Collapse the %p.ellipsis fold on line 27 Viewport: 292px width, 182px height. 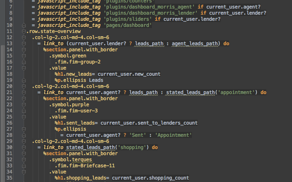click(x=24, y=129)
